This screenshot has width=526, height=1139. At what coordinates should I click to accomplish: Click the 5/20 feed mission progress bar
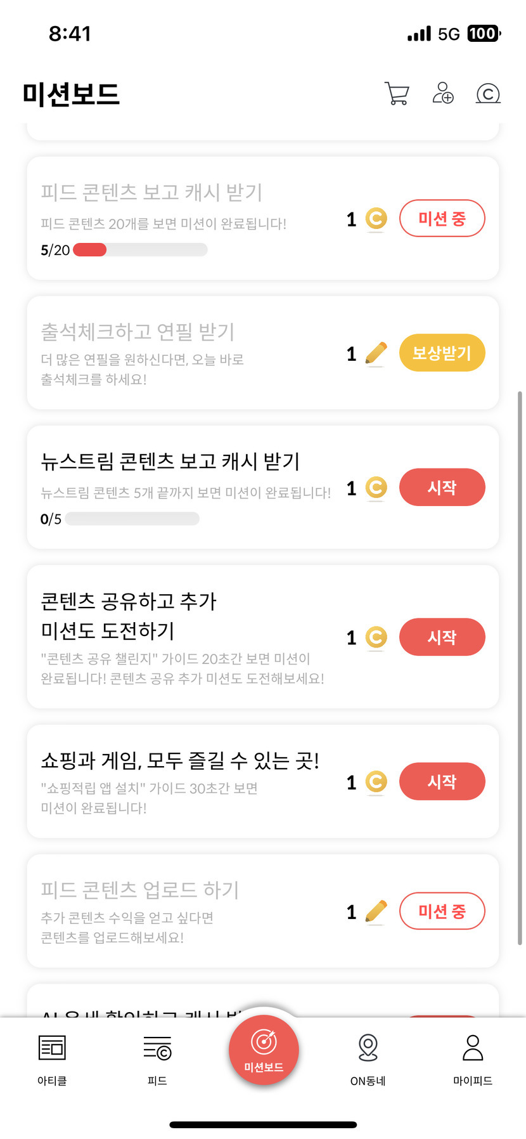pos(140,250)
